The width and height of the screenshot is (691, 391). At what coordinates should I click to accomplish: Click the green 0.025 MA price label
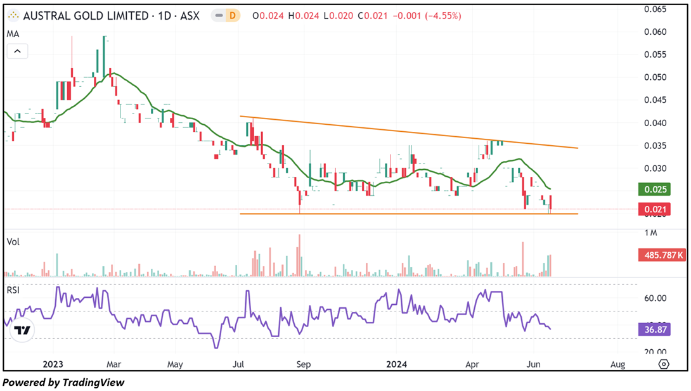tap(654, 189)
